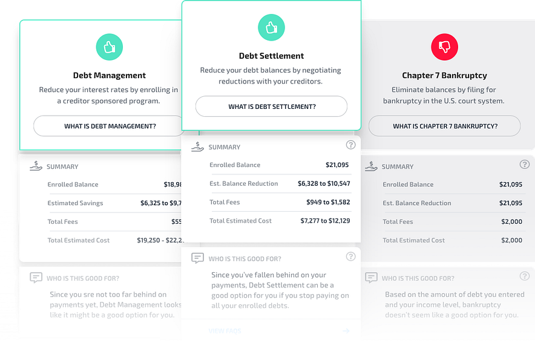Screen dimensions: 535x363
Task: Click help icon beside Debt Settlement 'Who is this good for'
Action: 350,257
